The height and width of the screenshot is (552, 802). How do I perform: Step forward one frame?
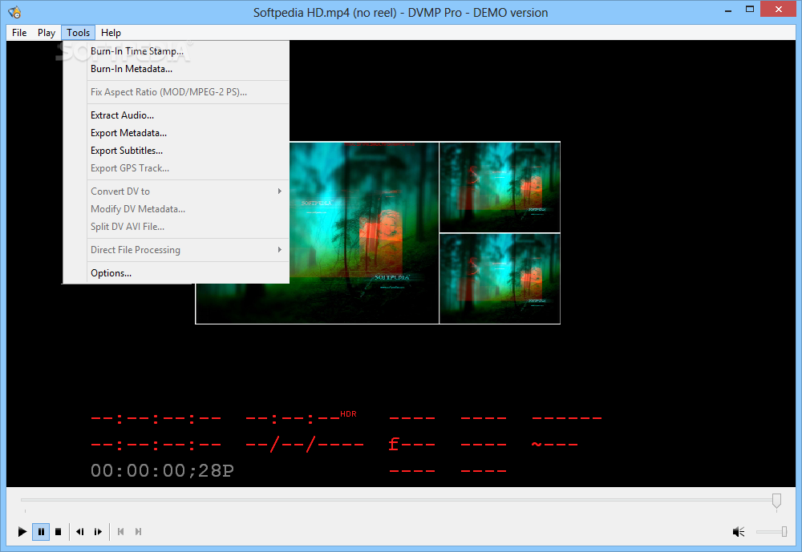98,531
